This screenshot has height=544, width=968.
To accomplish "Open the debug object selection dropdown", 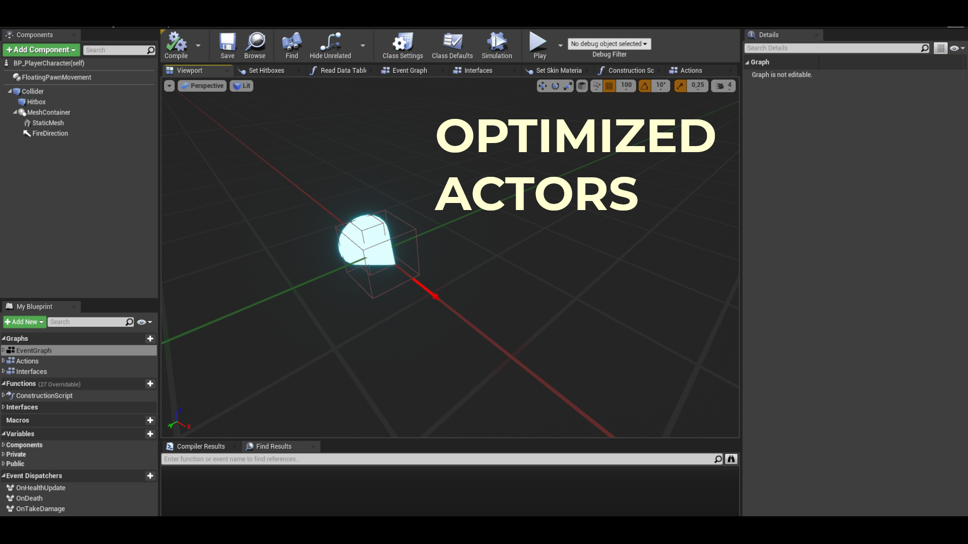I will [x=609, y=44].
